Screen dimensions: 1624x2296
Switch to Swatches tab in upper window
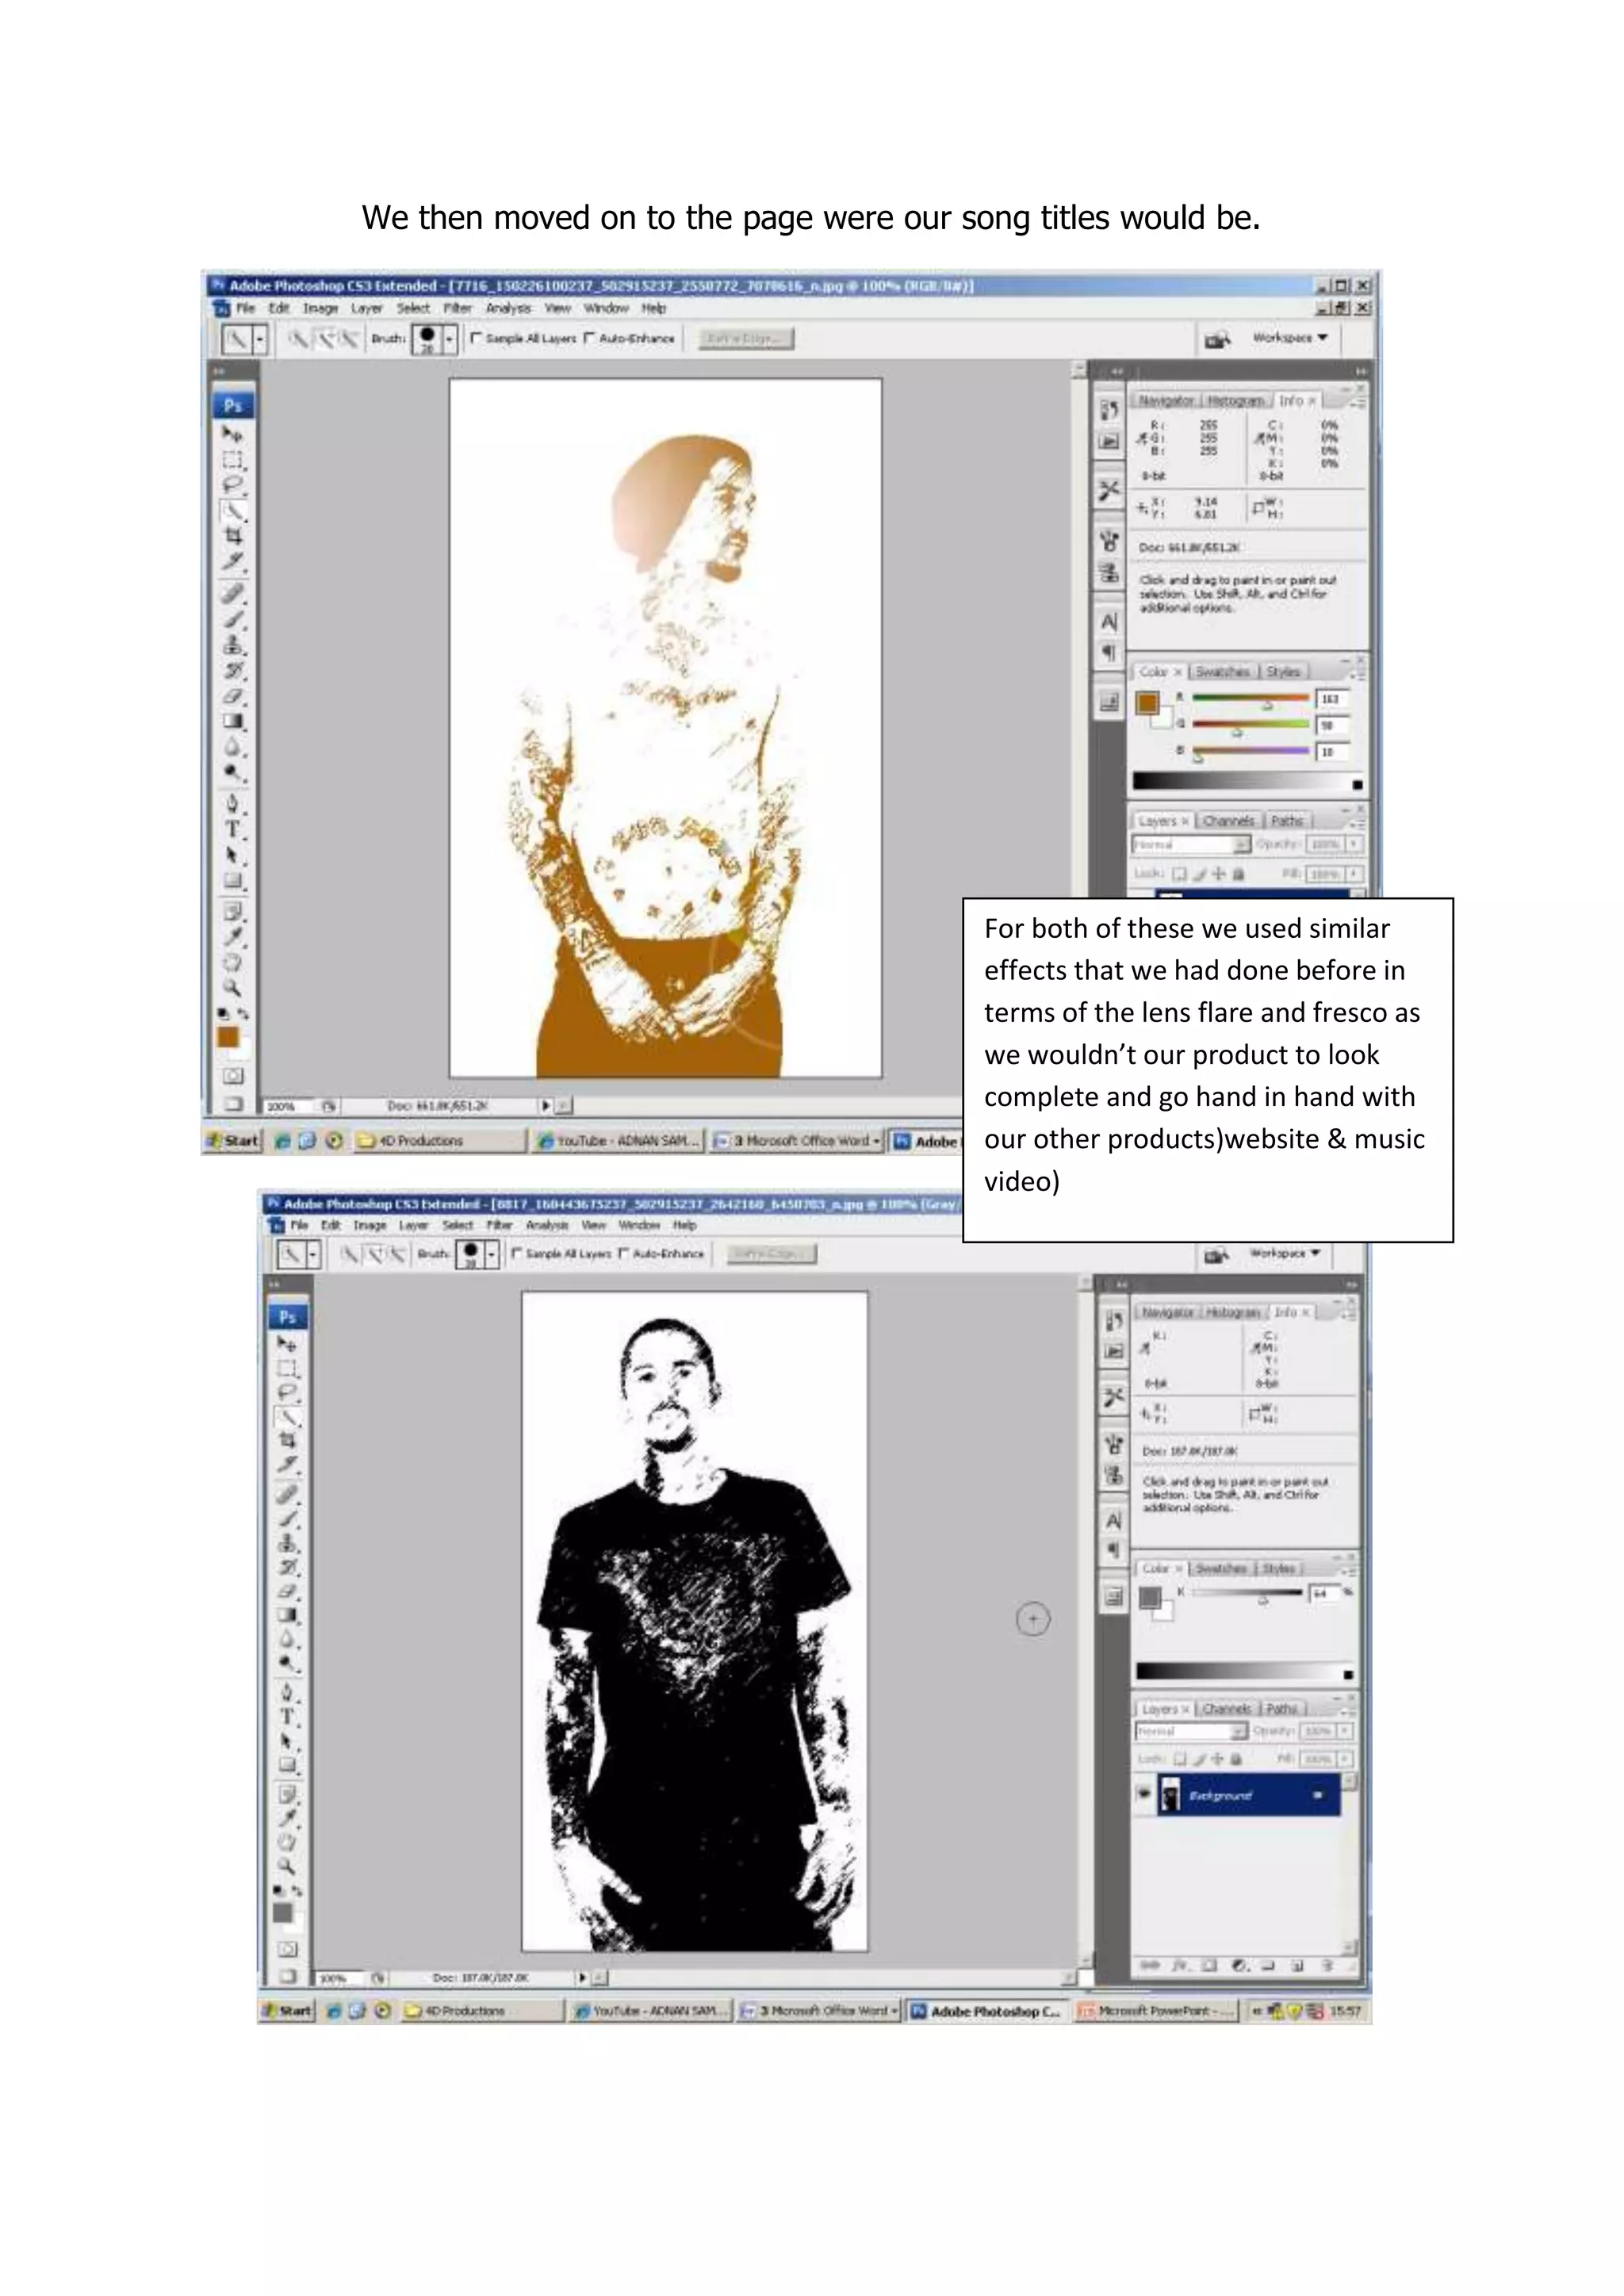[x=1222, y=672]
